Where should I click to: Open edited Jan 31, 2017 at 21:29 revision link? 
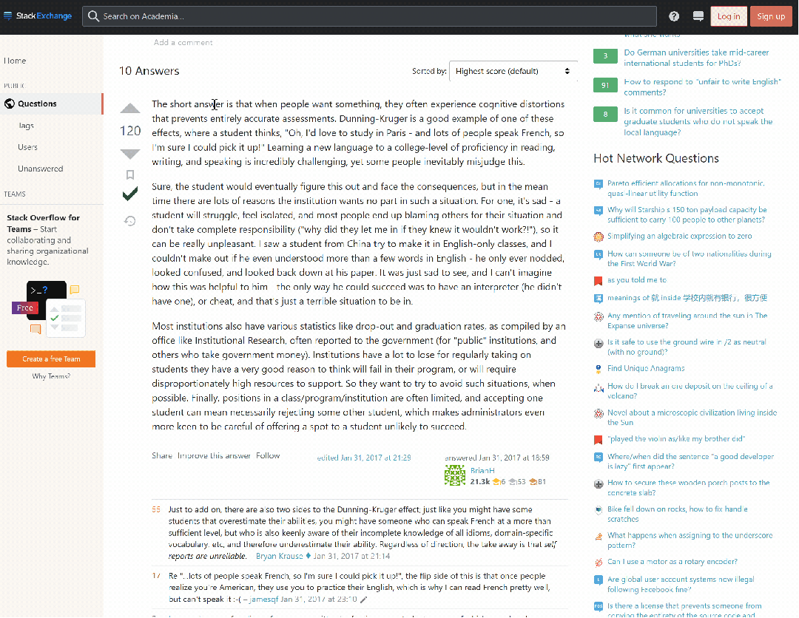(364, 458)
